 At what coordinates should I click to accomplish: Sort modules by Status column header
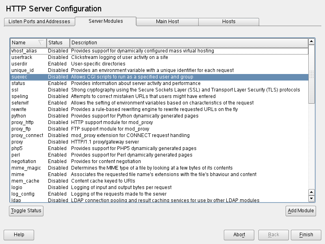tap(58, 43)
